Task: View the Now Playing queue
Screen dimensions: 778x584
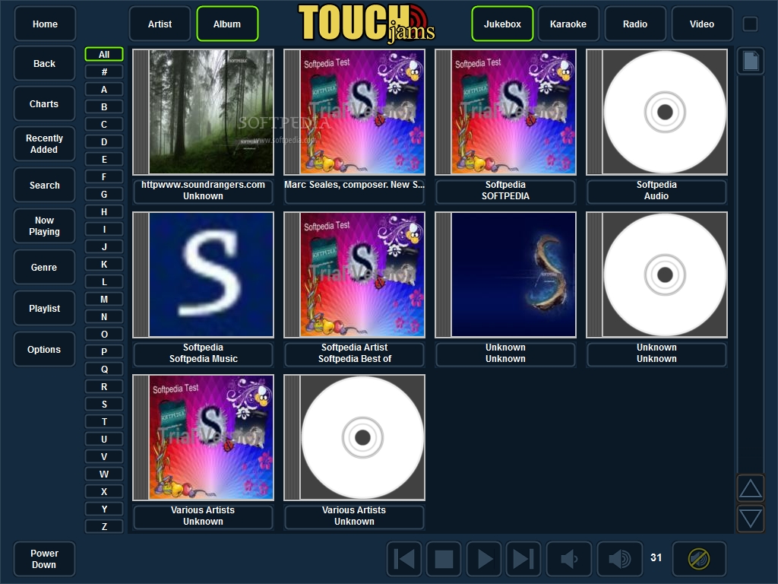Action: coord(45,226)
